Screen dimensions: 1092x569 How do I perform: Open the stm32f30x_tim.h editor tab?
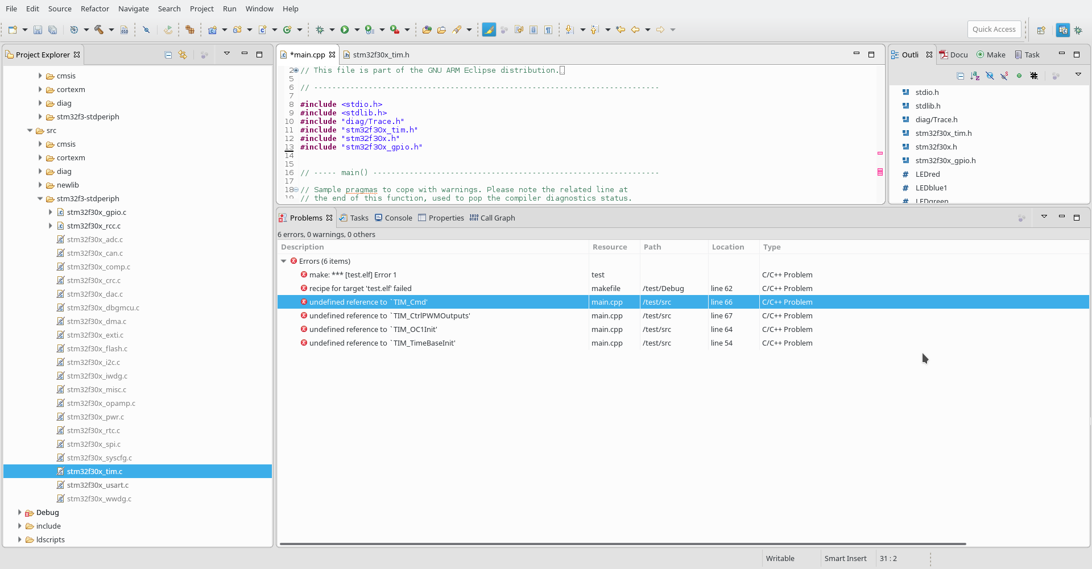pyautogui.click(x=380, y=55)
